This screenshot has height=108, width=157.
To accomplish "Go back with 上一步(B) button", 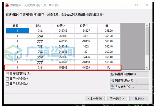I will (x=95, y=99).
